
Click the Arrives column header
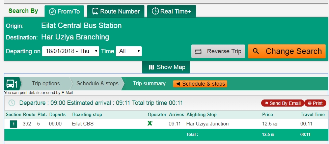[176, 114]
